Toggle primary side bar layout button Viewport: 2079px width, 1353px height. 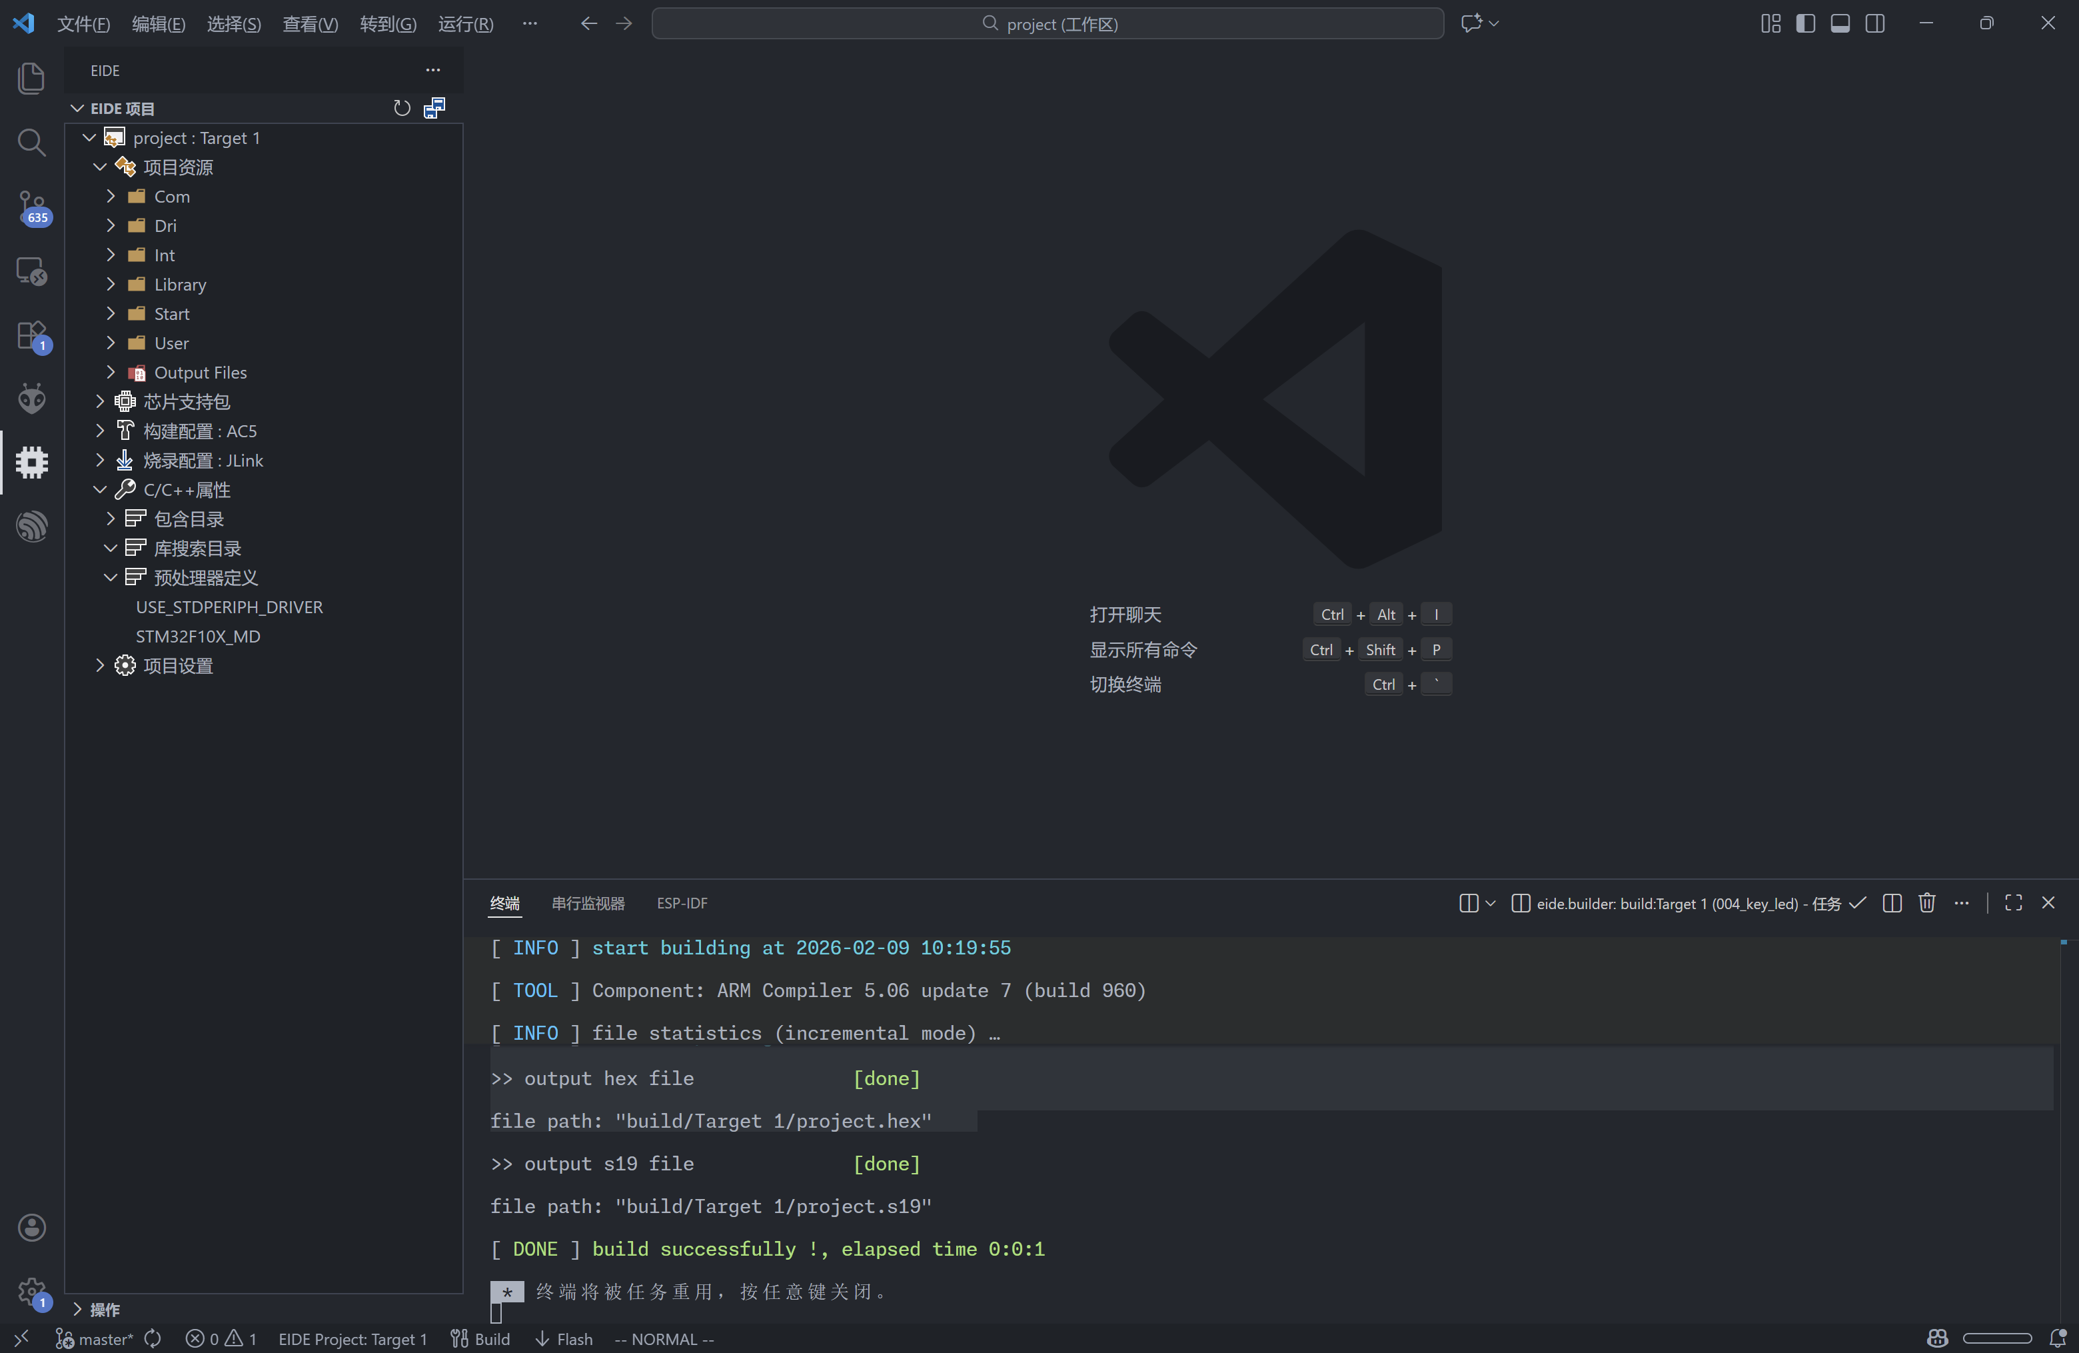point(1804,23)
